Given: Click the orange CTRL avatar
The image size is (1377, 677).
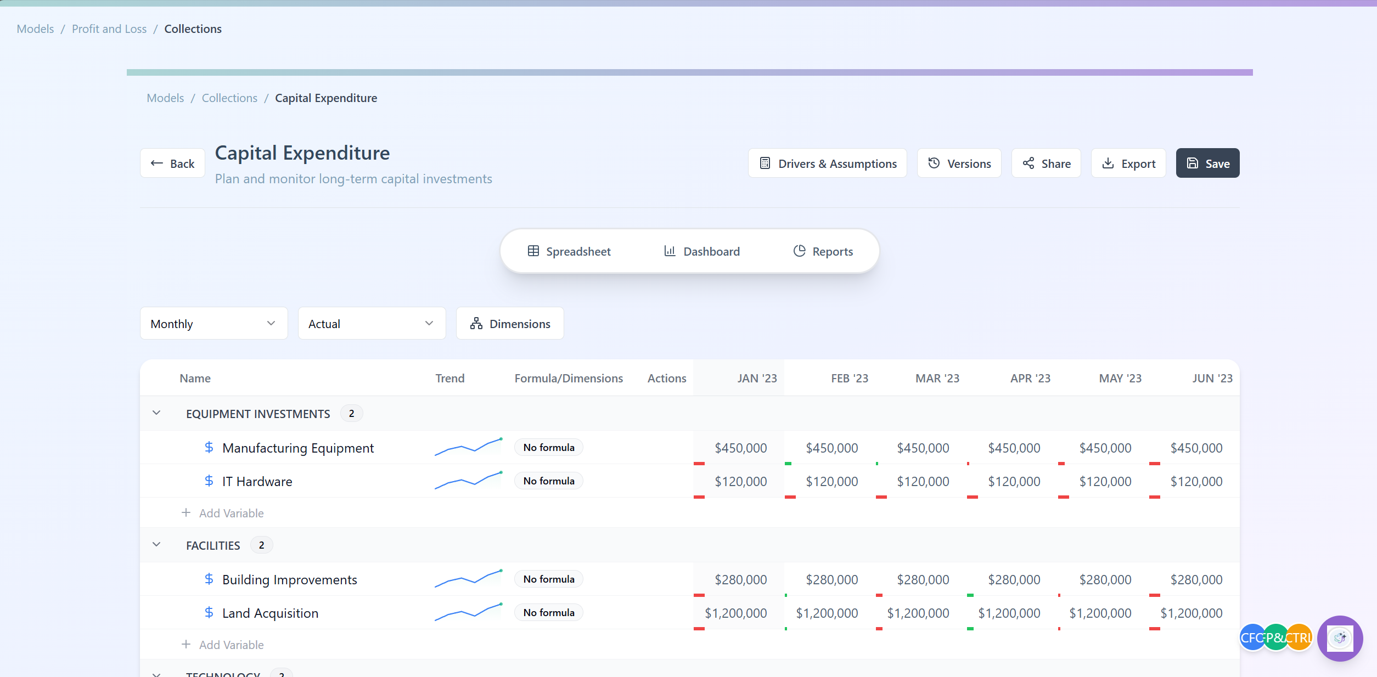Looking at the screenshot, I should point(1299,637).
